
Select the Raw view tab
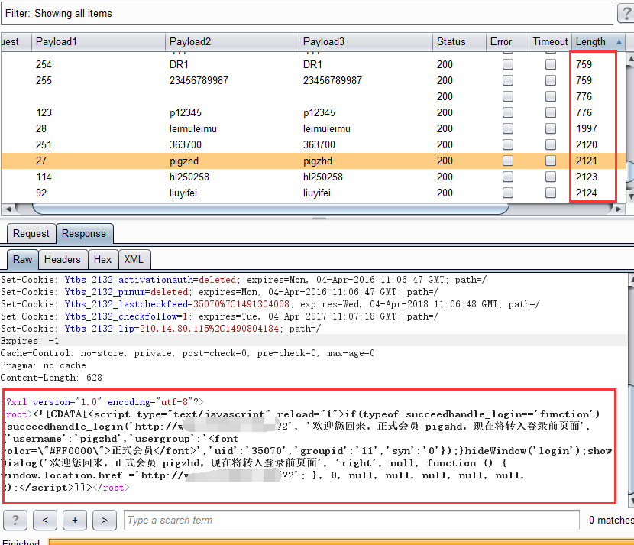tap(23, 259)
